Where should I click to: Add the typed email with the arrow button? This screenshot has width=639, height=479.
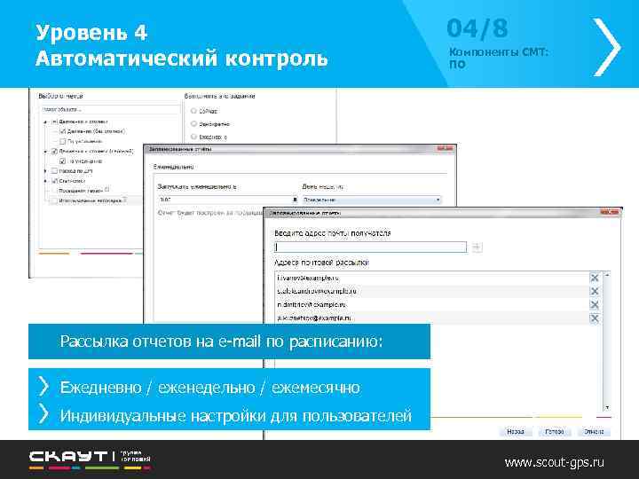[x=477, y=247]
